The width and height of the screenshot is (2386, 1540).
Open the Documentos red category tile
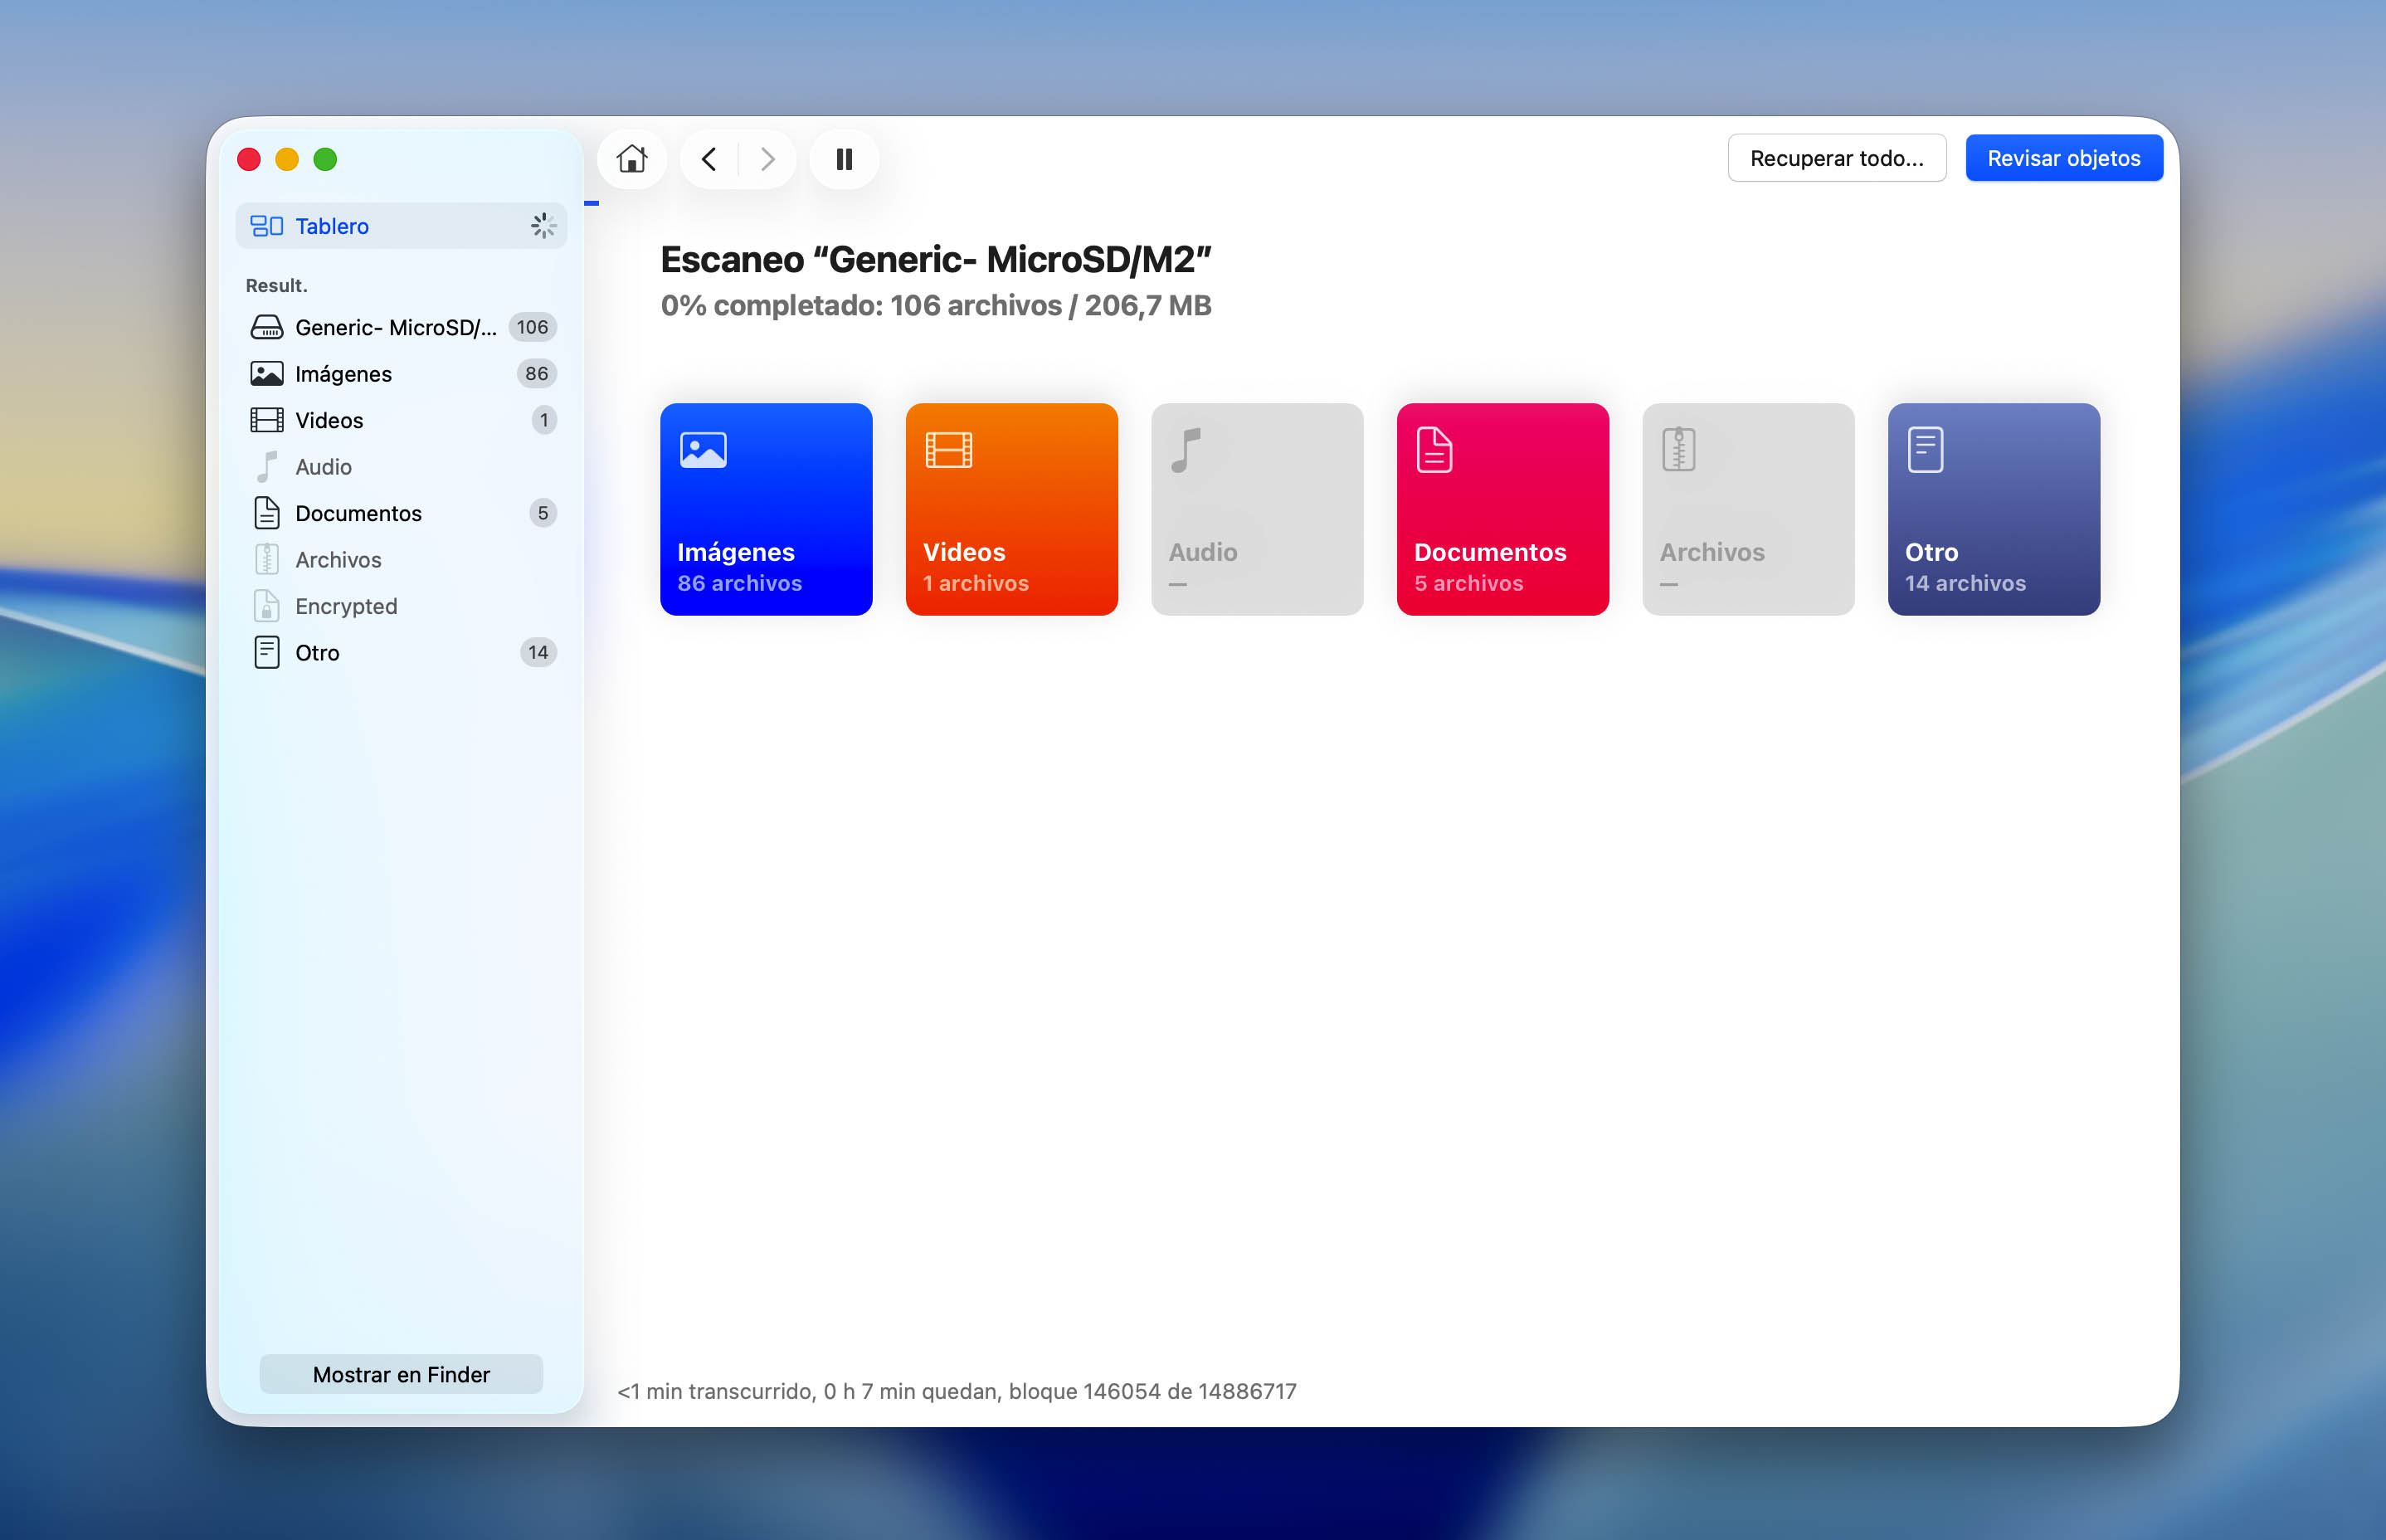[x=1502, y=509]
